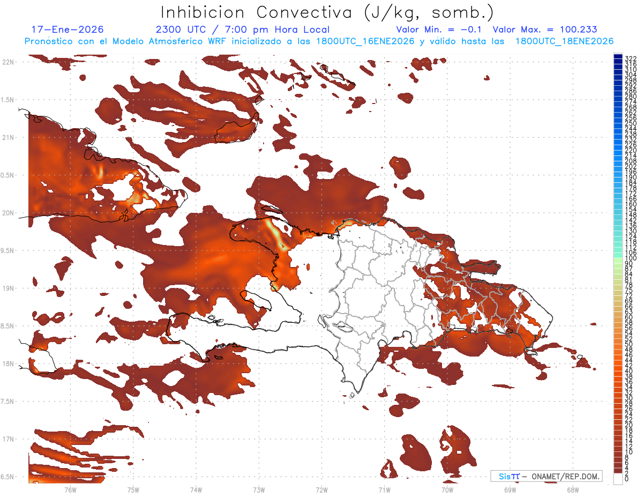Viewport: 643px width, 497px height.
Task: Click the "322" value atop the color scale
Action: (x=631, y=58)
